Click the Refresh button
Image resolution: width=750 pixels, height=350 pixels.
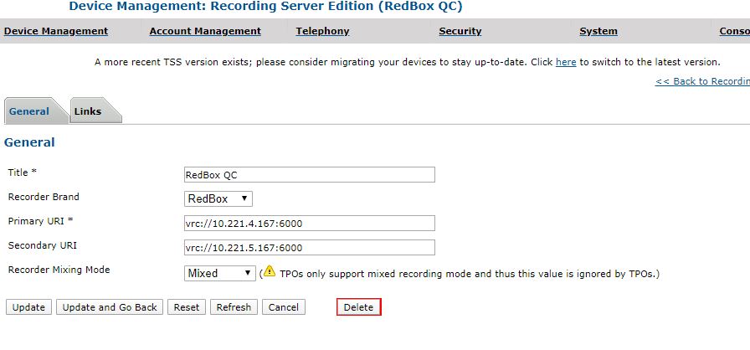pyautogui.click(x=234, y=307)
